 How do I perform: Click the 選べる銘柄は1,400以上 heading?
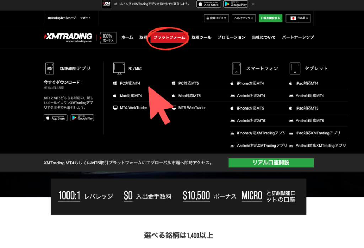tap(178, 236)
